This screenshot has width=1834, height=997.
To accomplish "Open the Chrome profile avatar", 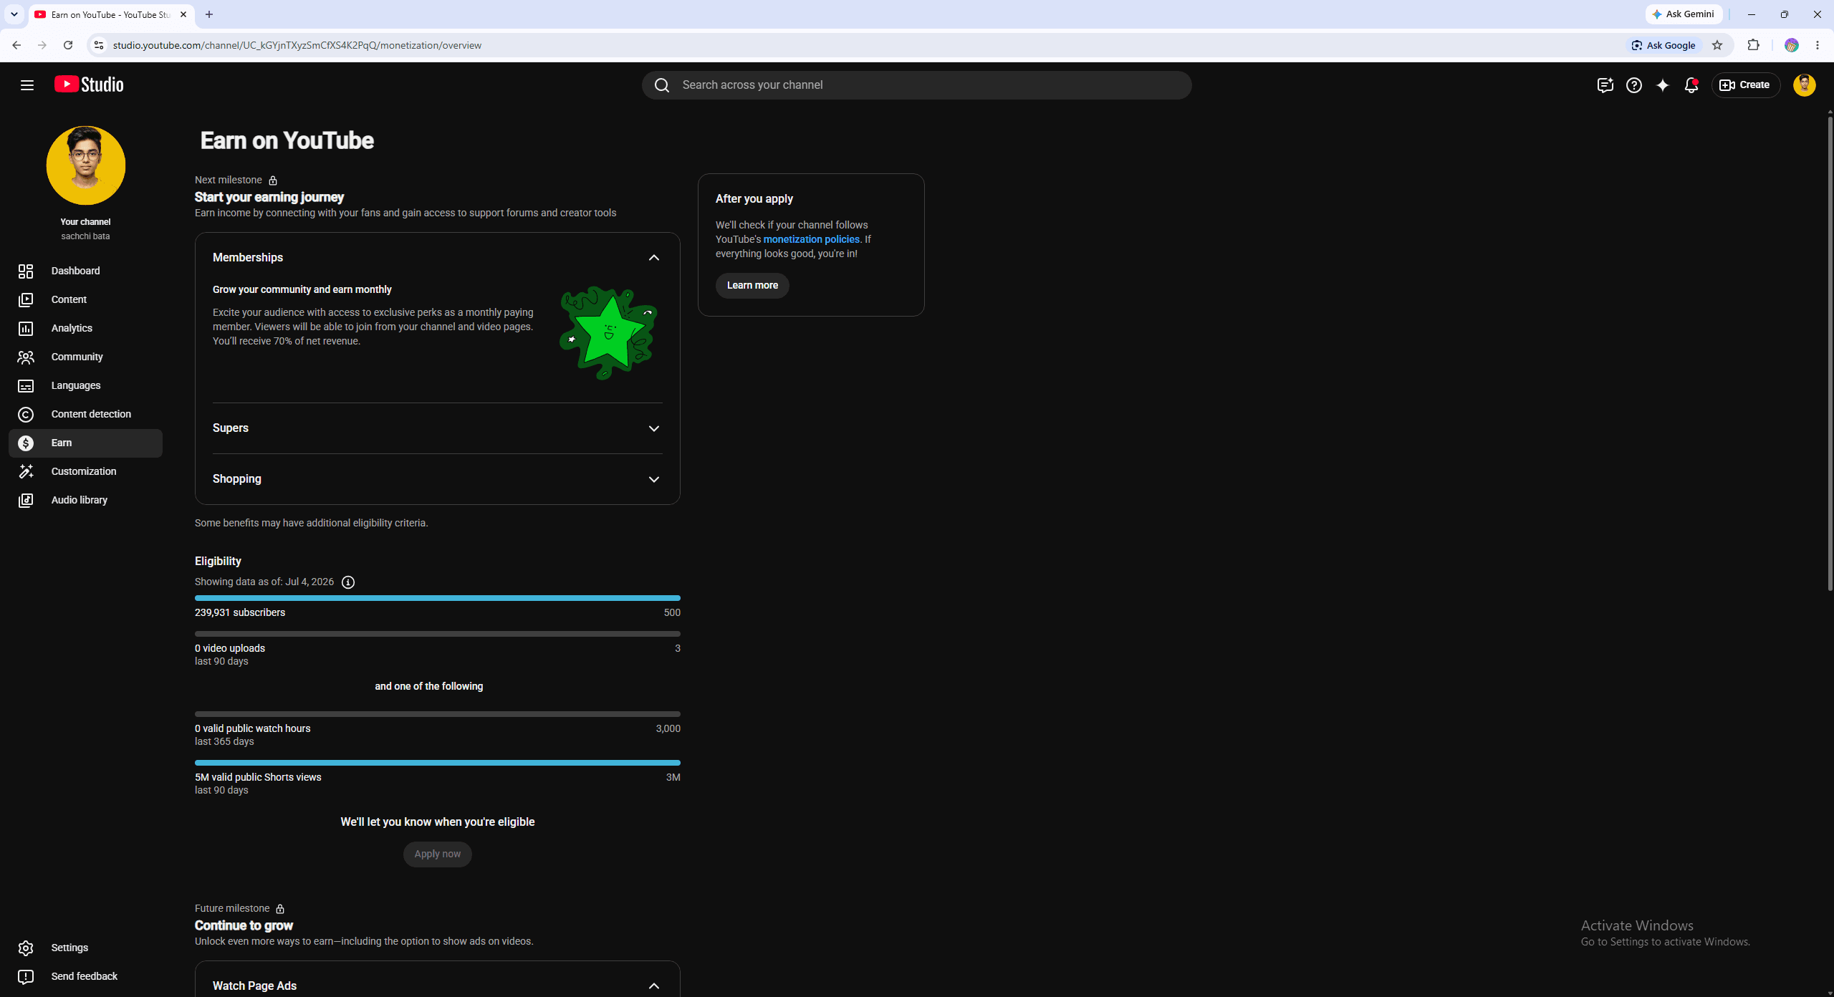I will pos(1791,45).
